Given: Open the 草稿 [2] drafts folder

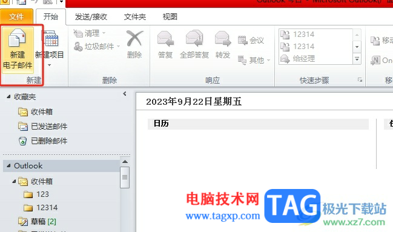Looking at the screenshot, I should tap(37, 222).
